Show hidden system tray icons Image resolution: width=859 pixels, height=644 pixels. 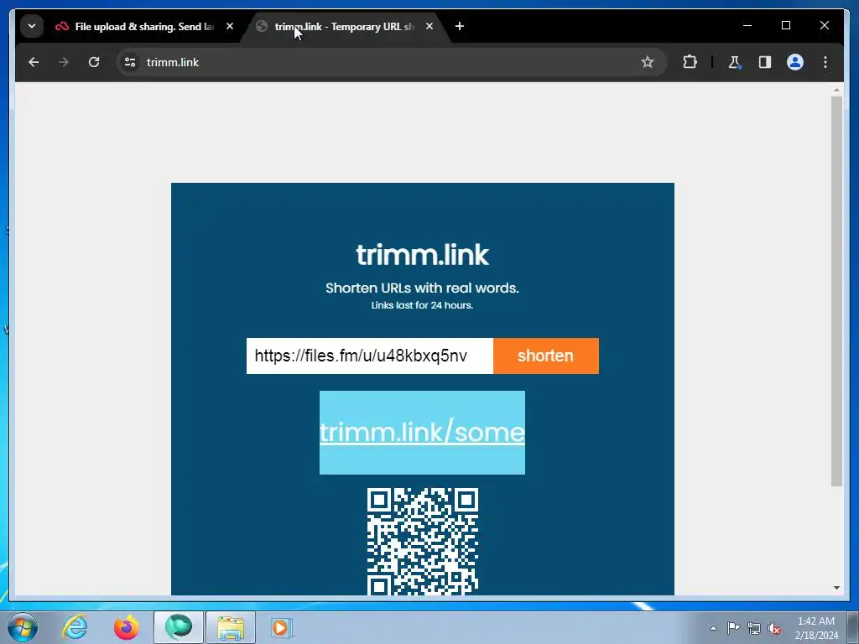click(713, 628)
